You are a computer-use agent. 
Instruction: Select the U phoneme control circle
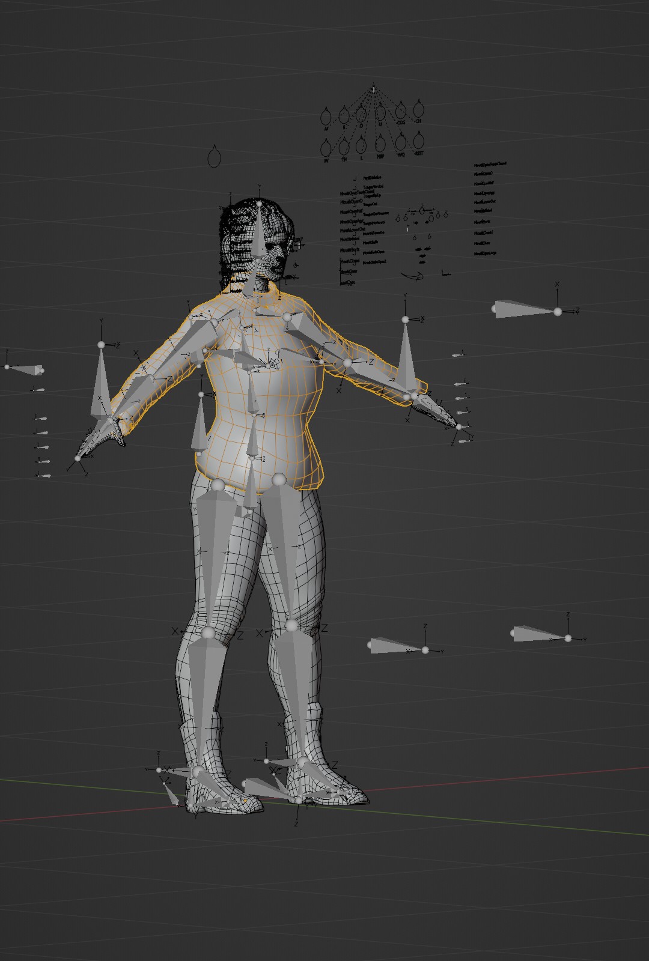pos(380,112)
